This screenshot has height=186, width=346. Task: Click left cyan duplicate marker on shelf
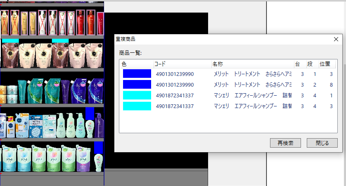tap(10, 40)
